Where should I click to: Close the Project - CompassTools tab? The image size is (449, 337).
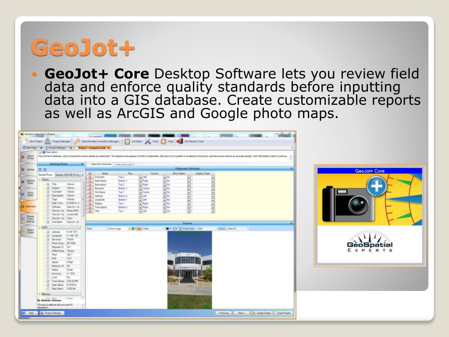tap(109, 148)
